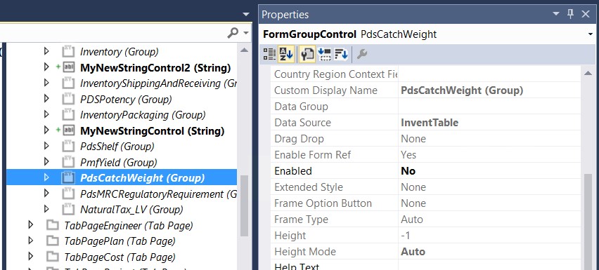Viewport: 599px width, 270px height.
Task: Click the folder icon of TabPageCost
Action: (53, 257)
